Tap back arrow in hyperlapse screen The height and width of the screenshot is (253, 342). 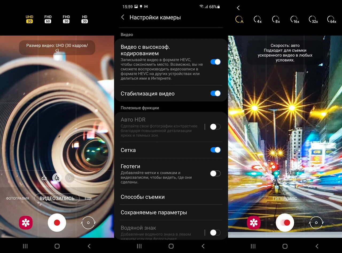click(x=238, y=8)
